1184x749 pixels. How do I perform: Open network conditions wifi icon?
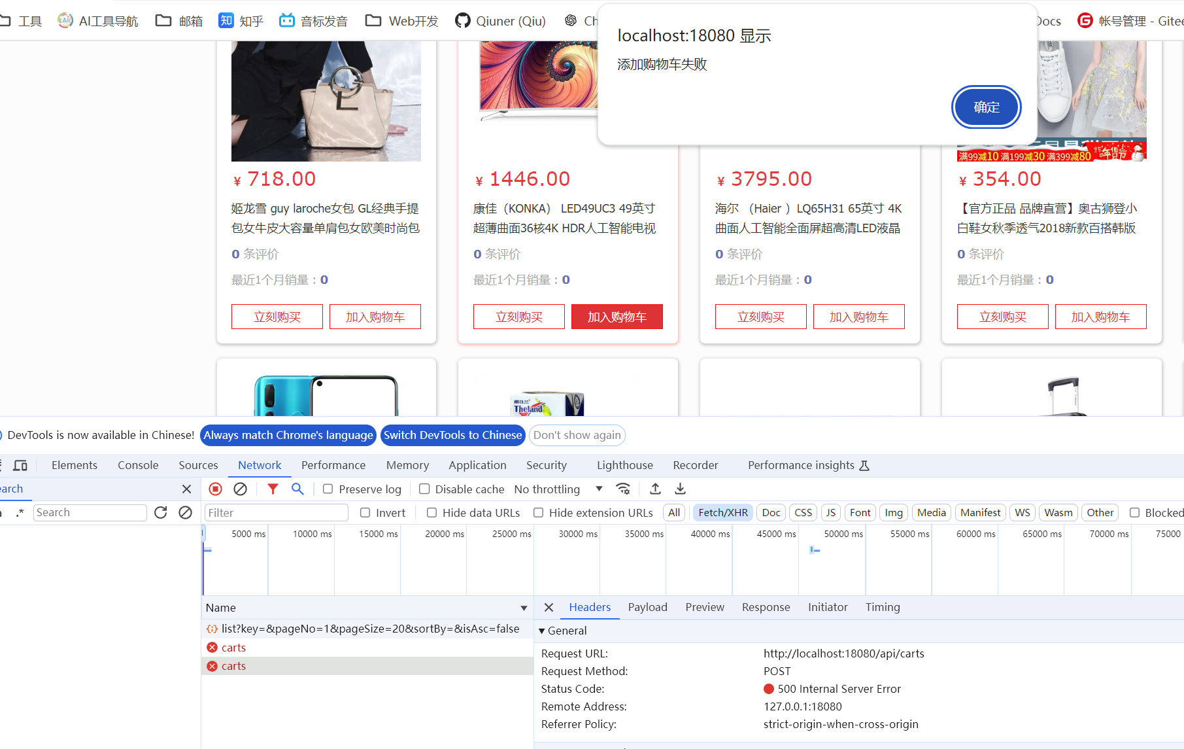click(623, 489)
